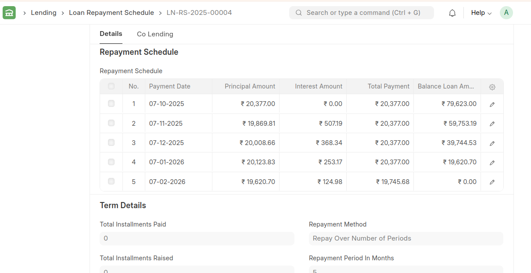The image size is (531, 273).
Task: Switch to the Co Lending tab
Action: 155,34
